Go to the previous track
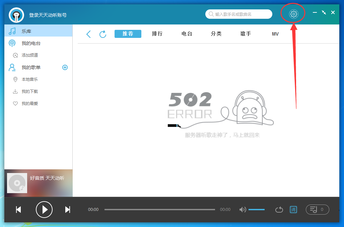Screen dimensions: 344x227 pos(19,210)
